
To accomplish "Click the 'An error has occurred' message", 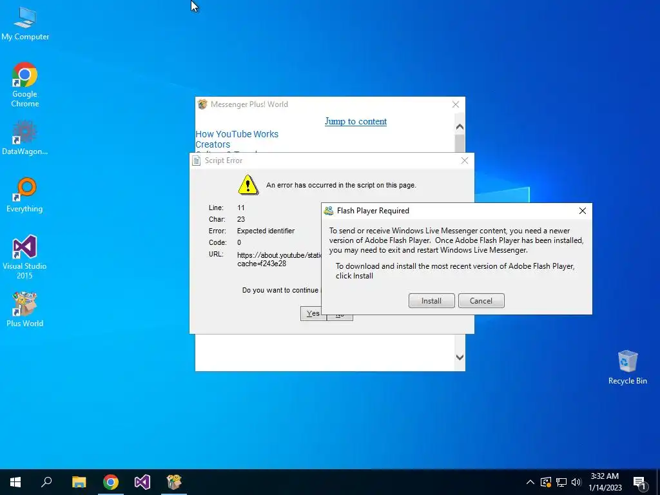I will (341, 185).
